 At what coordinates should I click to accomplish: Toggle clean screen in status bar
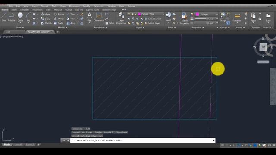[269, 145]
